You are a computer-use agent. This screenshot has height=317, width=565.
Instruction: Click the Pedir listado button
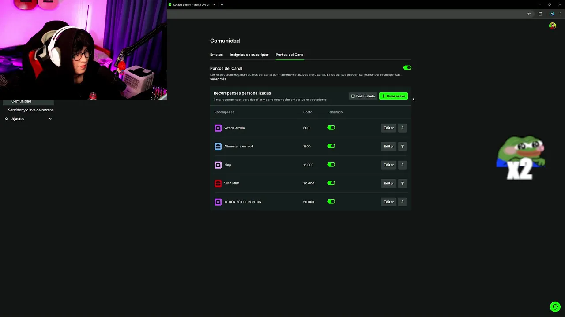tap(363, 96)
